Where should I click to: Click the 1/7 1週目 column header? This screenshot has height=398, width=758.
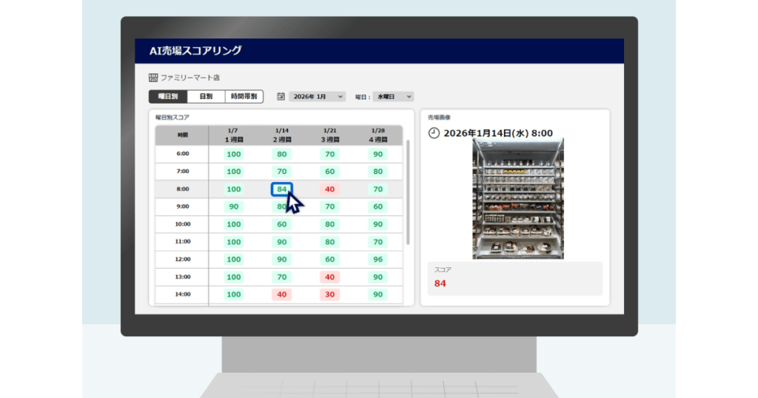pyautogui.click(x=234, y=135)
